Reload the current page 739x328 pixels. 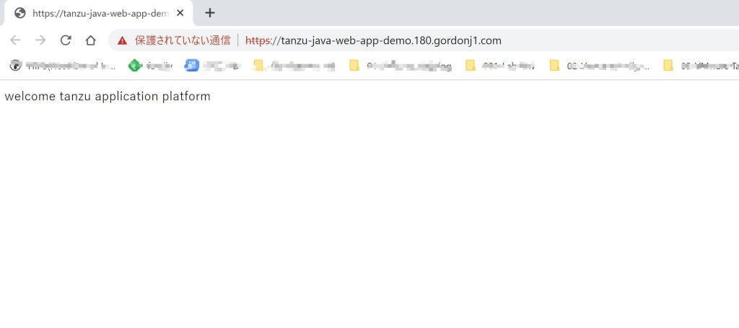(x=66, y=40)
